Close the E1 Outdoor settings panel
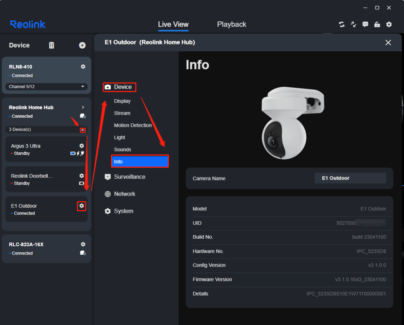Screen dimensions: 404x325 388,43
